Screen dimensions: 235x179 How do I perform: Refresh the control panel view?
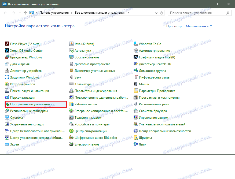(x=162, y=13)
